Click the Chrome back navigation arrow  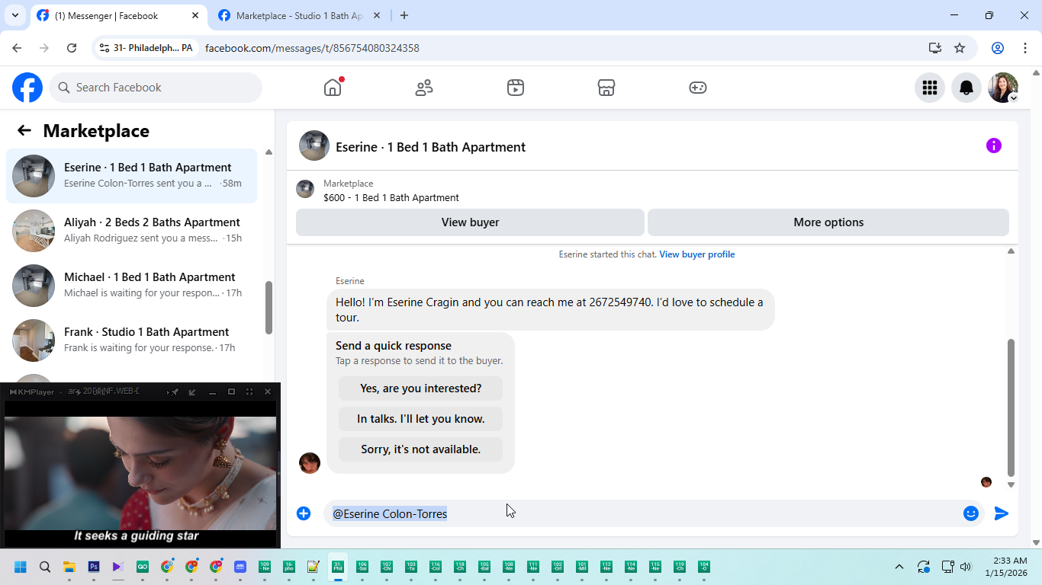pos(17,48)
